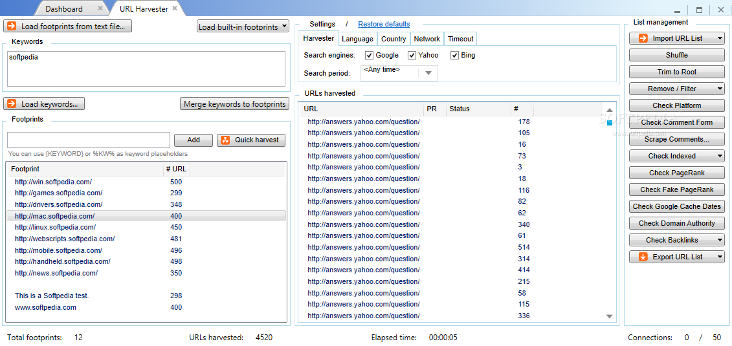Image resolution: width=732 pixels, height=346 pixels.
Task: Click the orange Export URL List download icon
Action: pyautogui.click(x=643, y=257)
